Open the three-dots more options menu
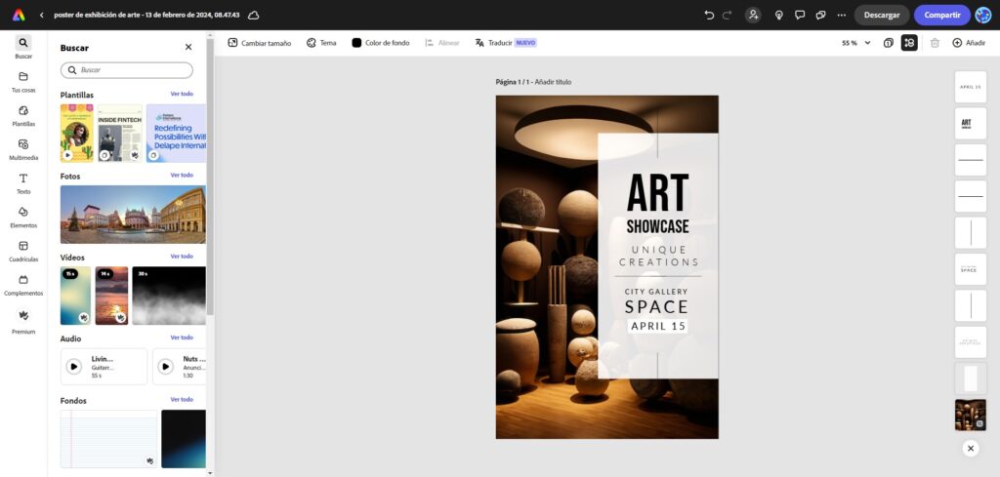 click(x=842, y=15)
